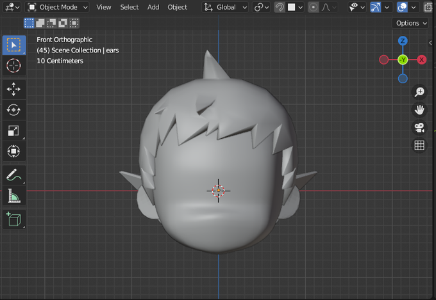Toggle show overlays button
Screen dimensions: 436x300
(402, 7)
